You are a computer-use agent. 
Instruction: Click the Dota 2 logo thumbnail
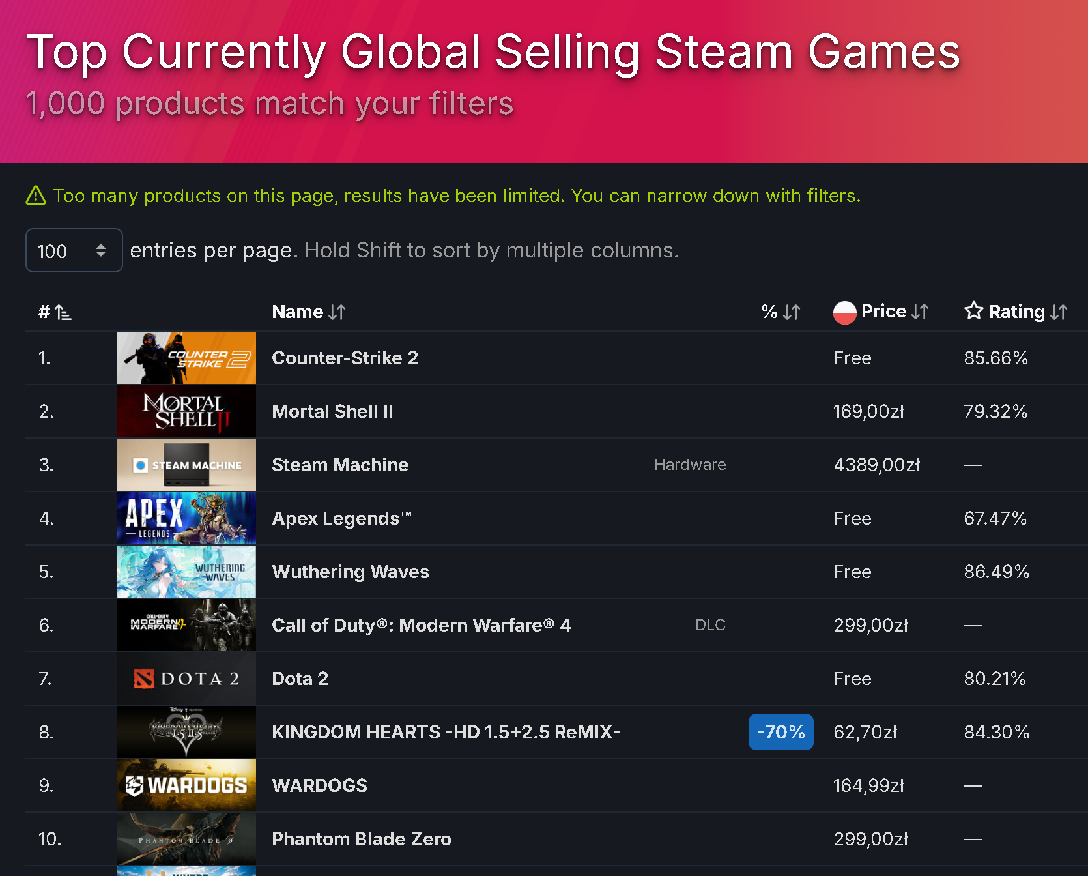[186, 679]
